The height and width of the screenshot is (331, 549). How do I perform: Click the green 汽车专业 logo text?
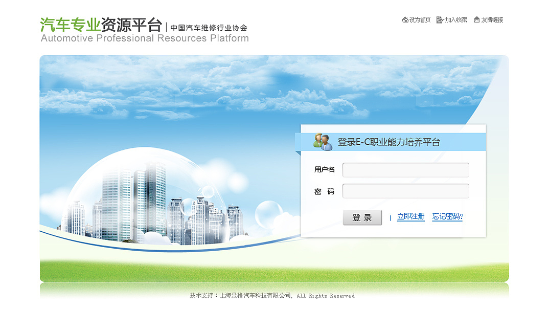(70, 24)
